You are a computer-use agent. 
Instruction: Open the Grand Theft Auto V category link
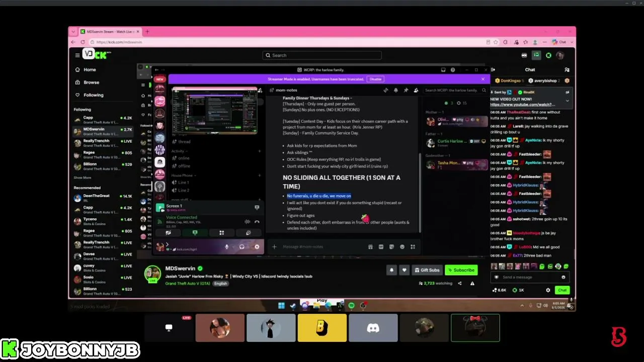coord(188,284)
